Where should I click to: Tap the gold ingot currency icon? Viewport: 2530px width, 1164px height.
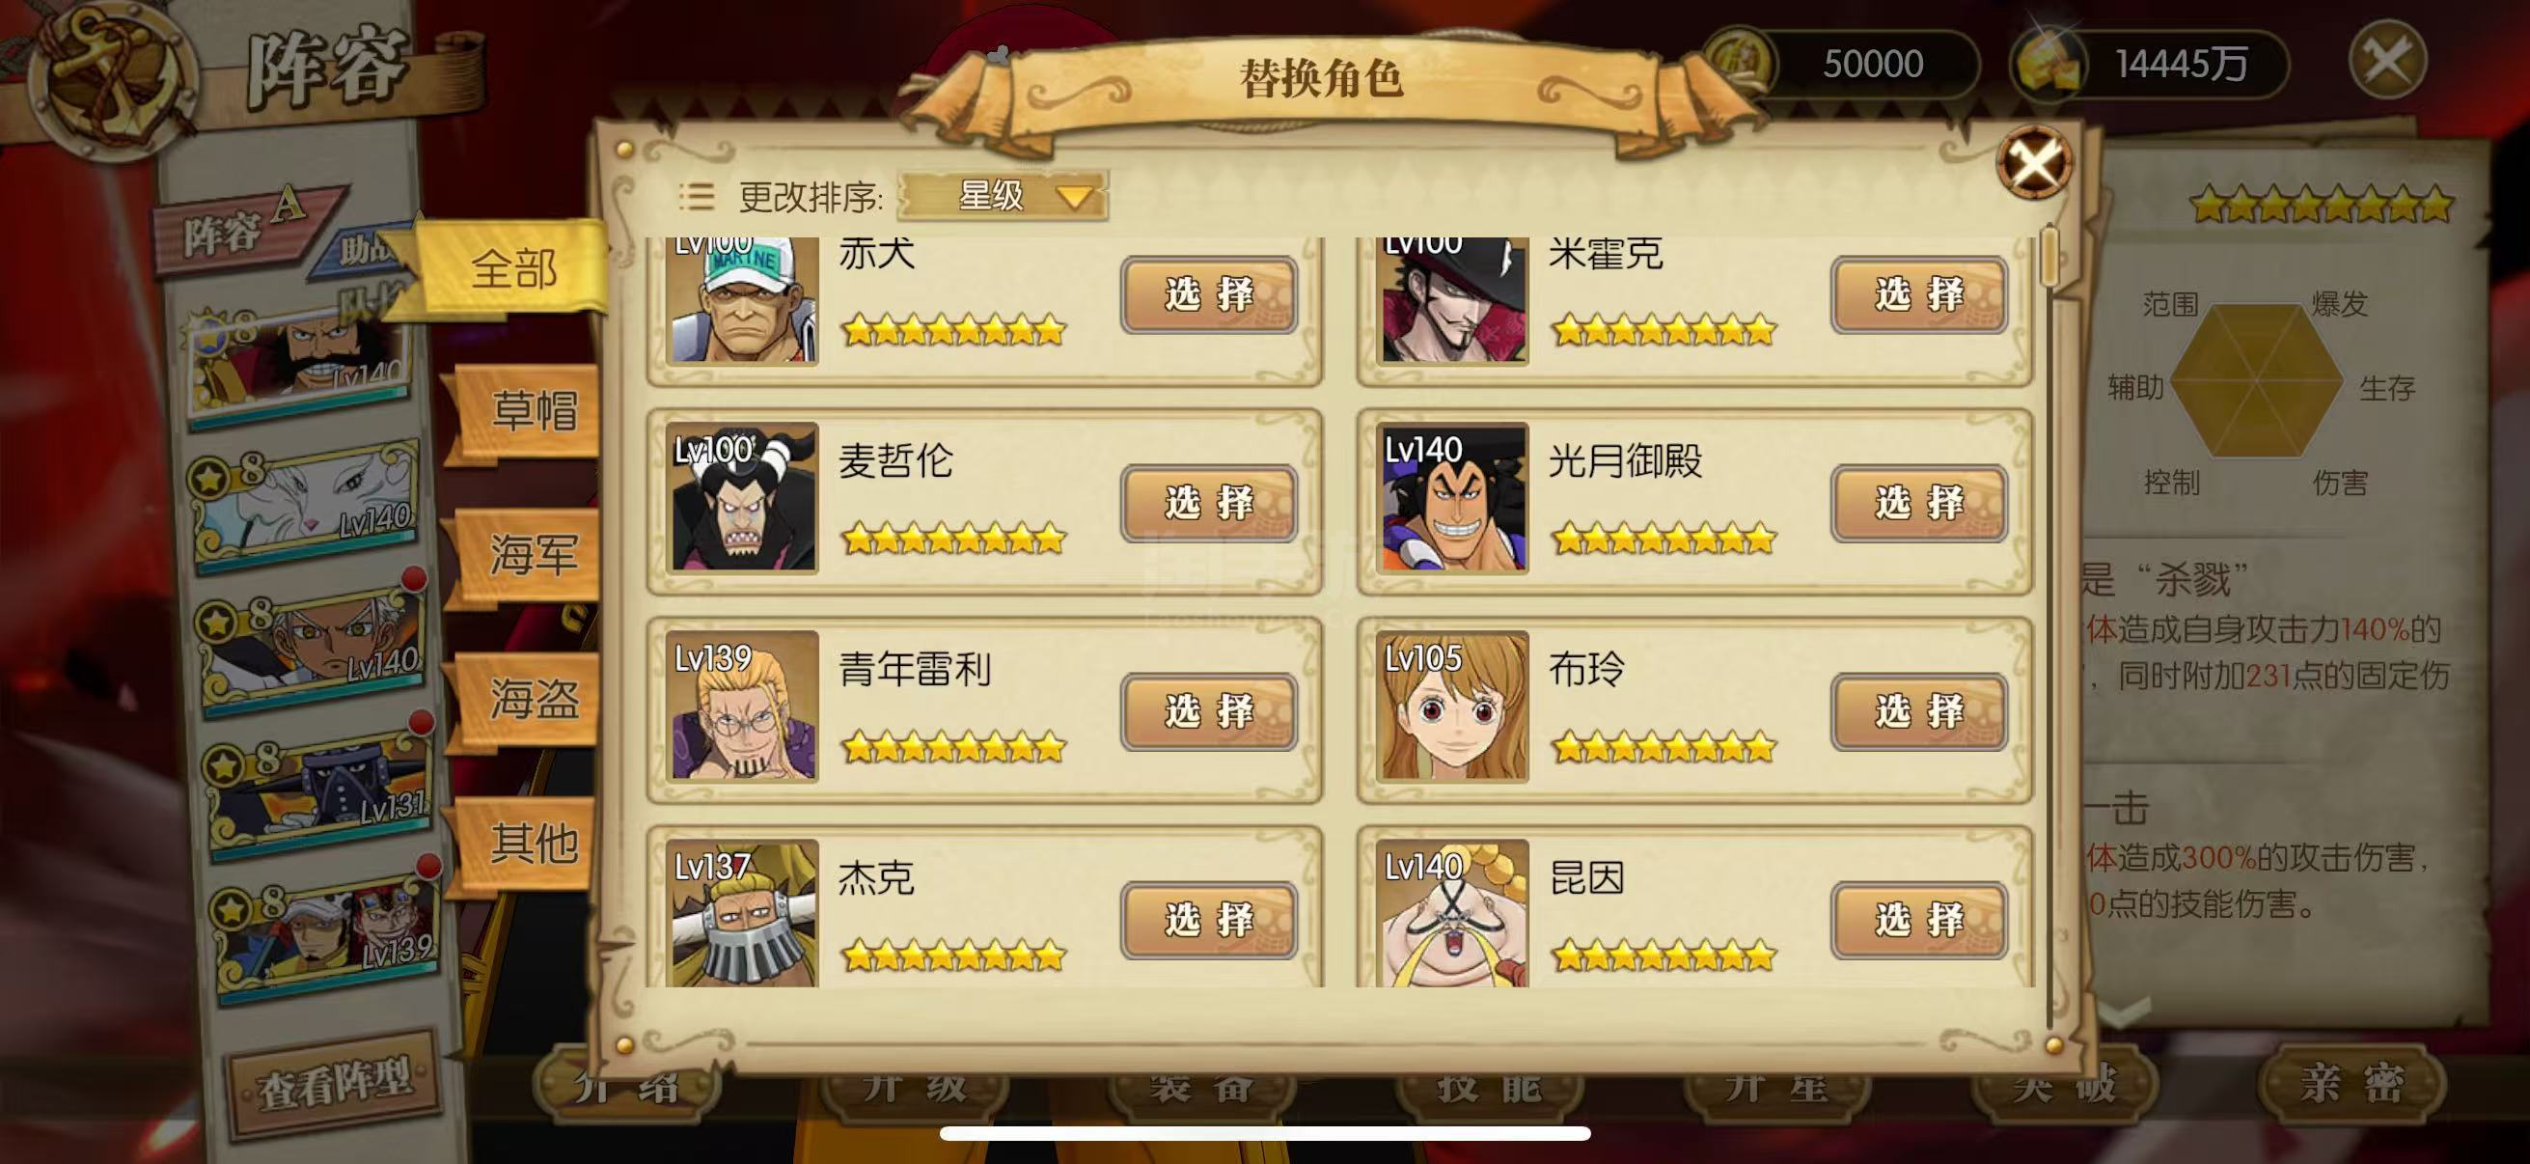pyautogui.click(x=2049, y=63)
